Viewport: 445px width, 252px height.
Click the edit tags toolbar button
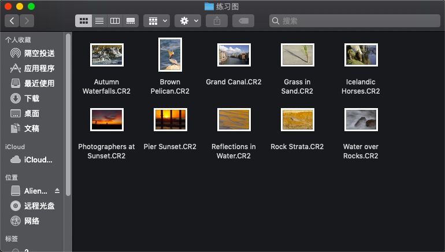coord(243,21)
